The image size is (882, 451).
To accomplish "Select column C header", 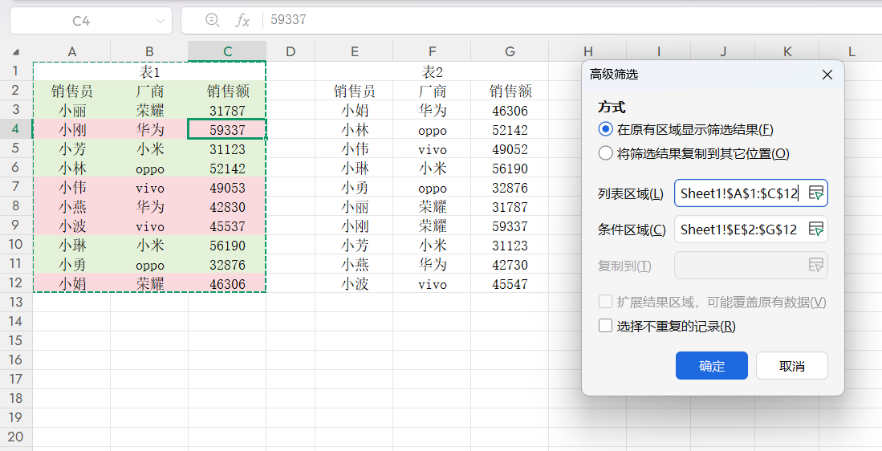I will click(x=227, y=51).
